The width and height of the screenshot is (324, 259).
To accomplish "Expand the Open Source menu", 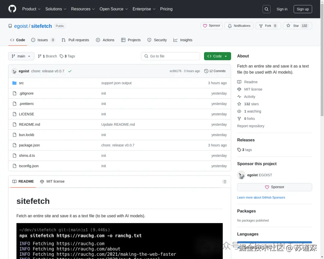I will pyautogui.click(x=114, y=9).
